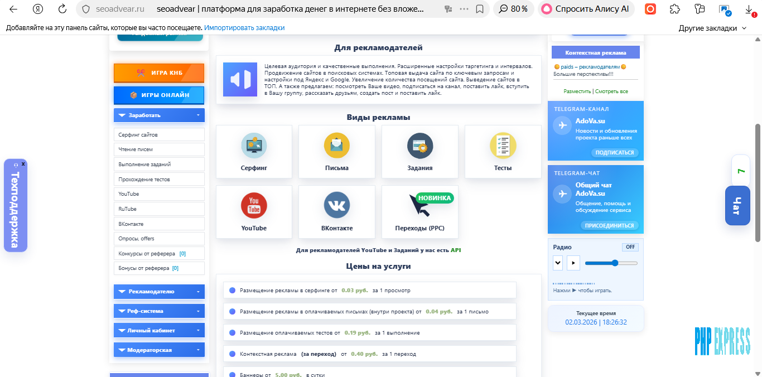Open Чтение писем in the sidebar
Viewport: 762px width, 377px height.
point(159,149)
